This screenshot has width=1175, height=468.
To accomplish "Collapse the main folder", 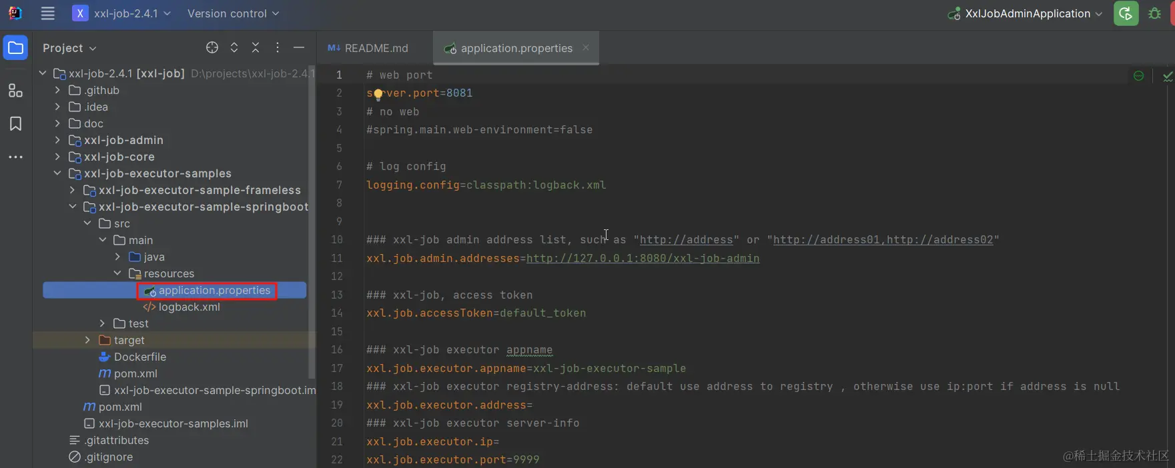I will [x=103, y=240].
